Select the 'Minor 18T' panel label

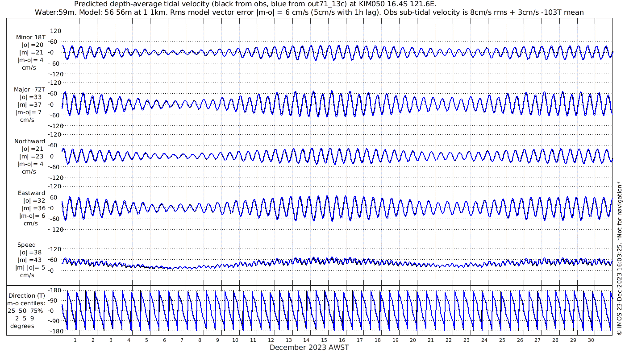[x=31, y=37]
